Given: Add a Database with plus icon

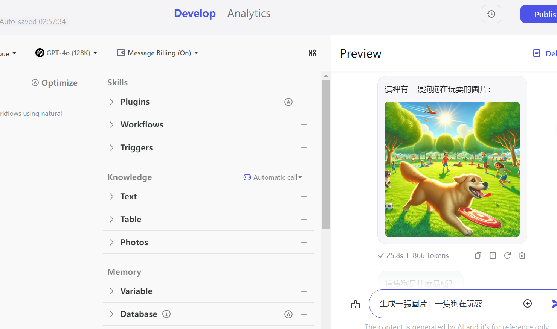Looking at the screenshot, I should [304, 314].
